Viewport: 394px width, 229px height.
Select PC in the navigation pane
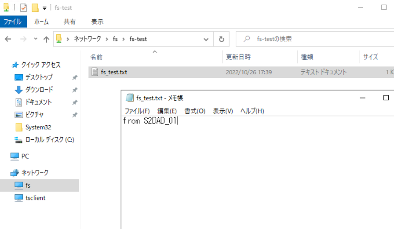click(25, 156)
